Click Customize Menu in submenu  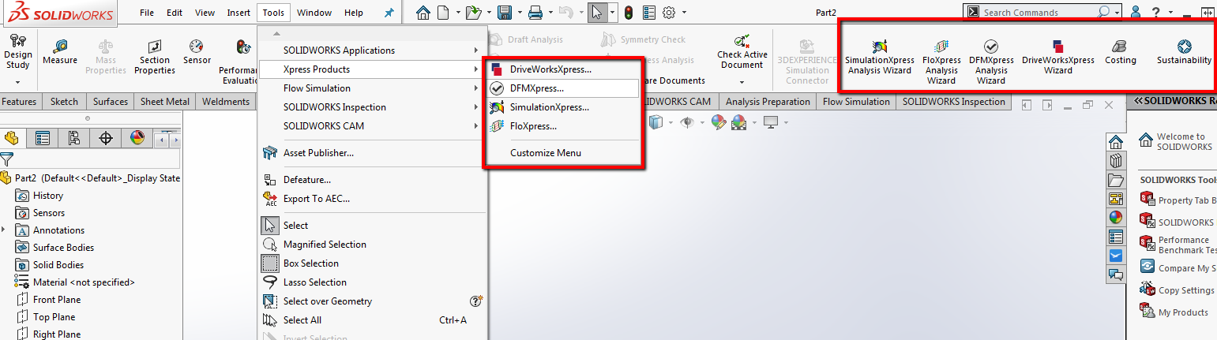(562, 153)
